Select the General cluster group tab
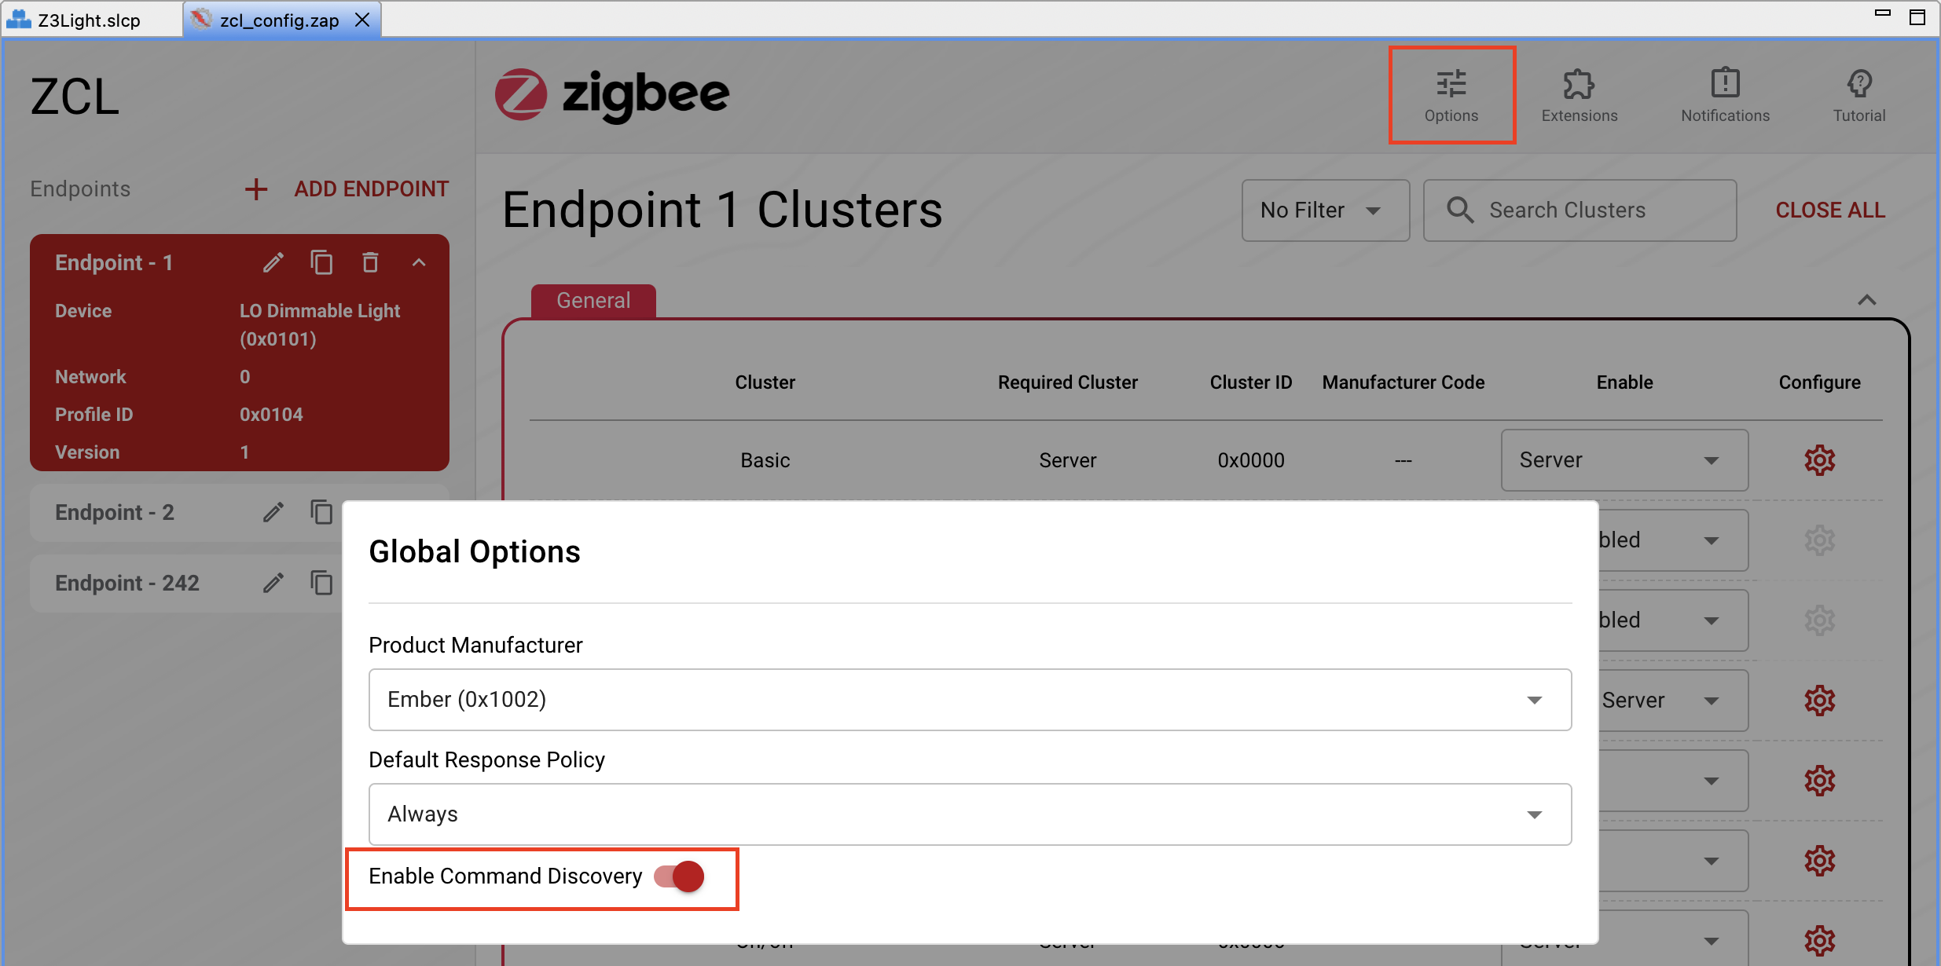The image size is (1941, 966). click(593, 301)
